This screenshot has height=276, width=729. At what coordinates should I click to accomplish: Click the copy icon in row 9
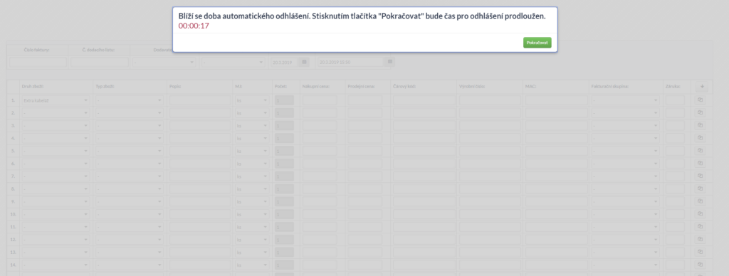coord(700,201)
